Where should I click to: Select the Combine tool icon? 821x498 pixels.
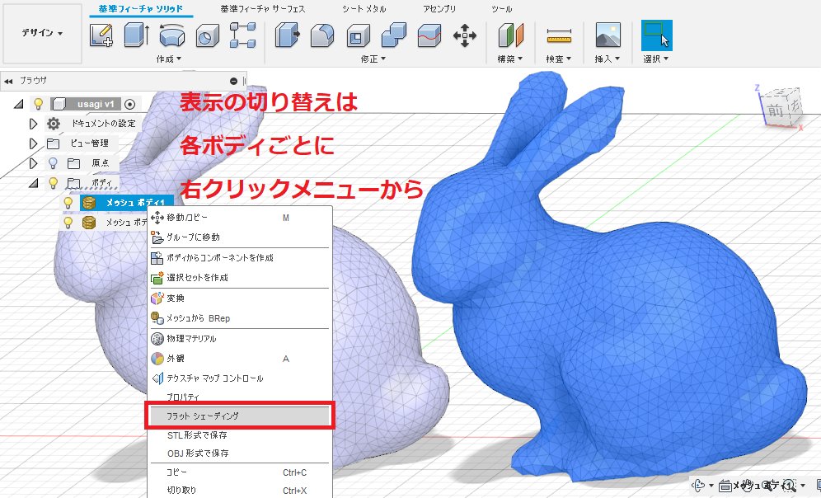(394, 35)
